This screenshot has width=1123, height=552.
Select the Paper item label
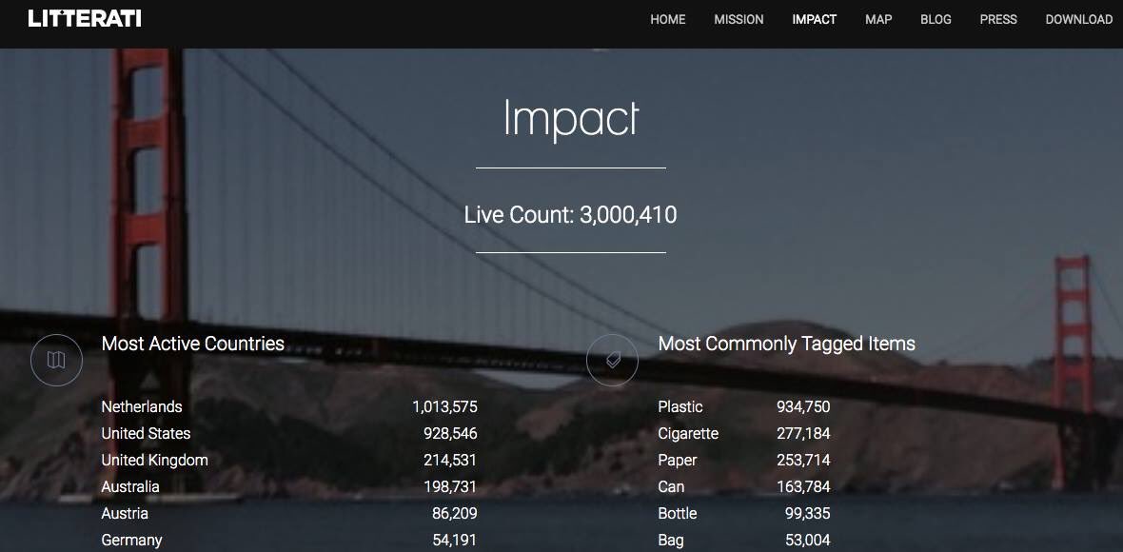coord(678,461)
